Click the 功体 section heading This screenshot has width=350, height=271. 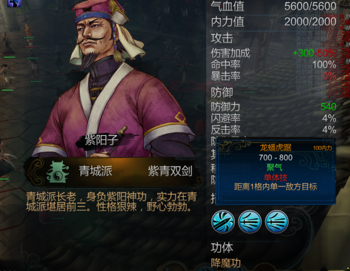coord(222,247)
